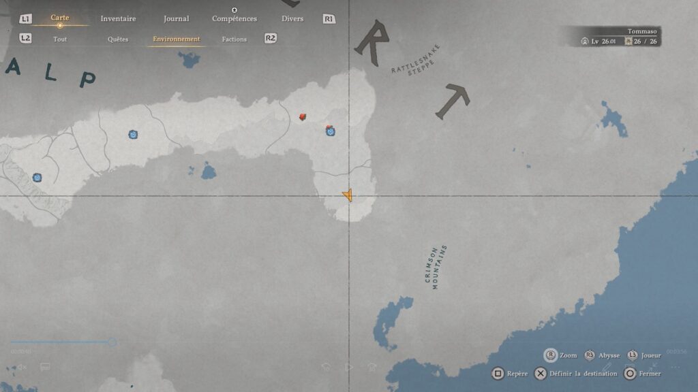Screen dimensions: 698x392
Task: Choose Définir la destination
Action: [540, 374]
